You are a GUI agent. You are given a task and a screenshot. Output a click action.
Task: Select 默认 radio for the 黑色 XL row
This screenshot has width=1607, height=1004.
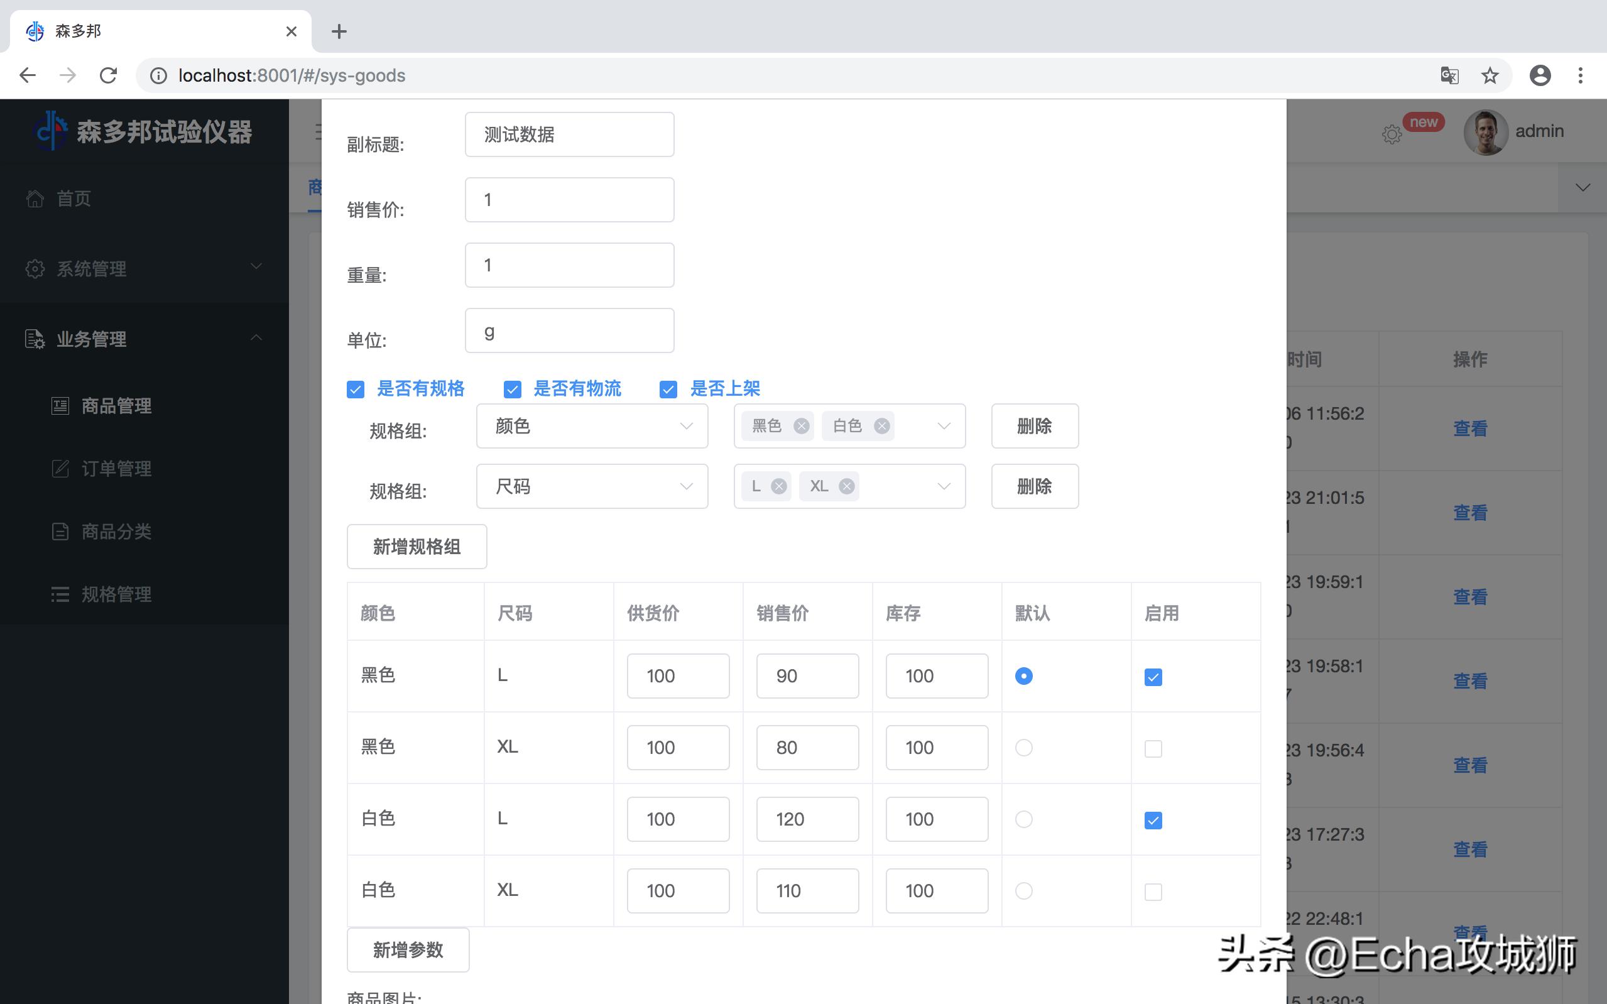[x=1023, y=747]
